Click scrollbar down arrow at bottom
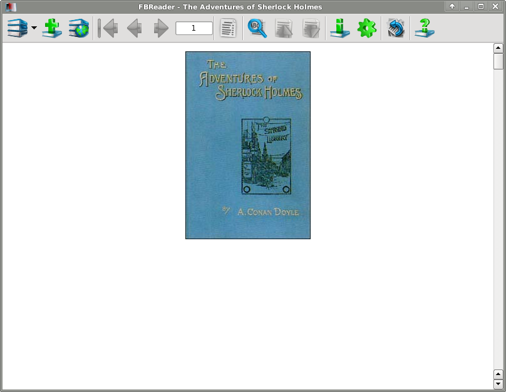This screenshot has height=392, width=506. coord(498,384)
